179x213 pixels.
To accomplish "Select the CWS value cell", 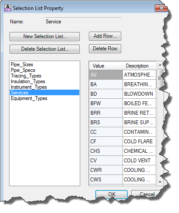I will pyautogui.click(x=106, y=180).
